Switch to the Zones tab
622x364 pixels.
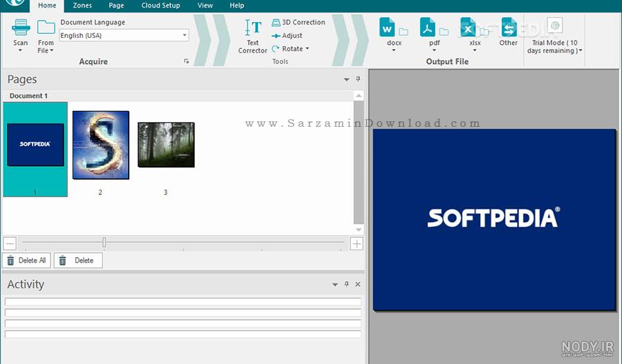coord(82,6)
